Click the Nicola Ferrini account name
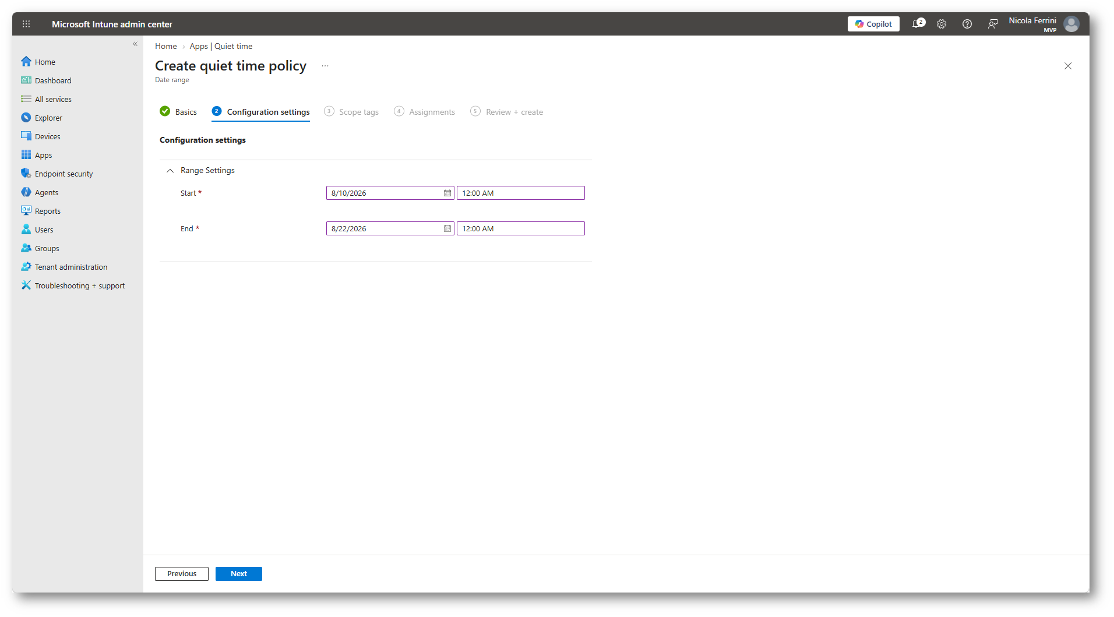Viewport: 1114px width, 617px height. (x=1032, y=20)
